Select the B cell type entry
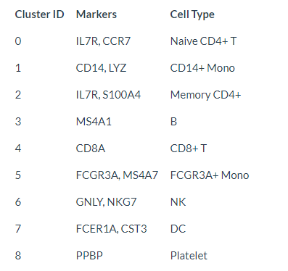Viewport: 288px width, 271px height. tap(173, 122)
